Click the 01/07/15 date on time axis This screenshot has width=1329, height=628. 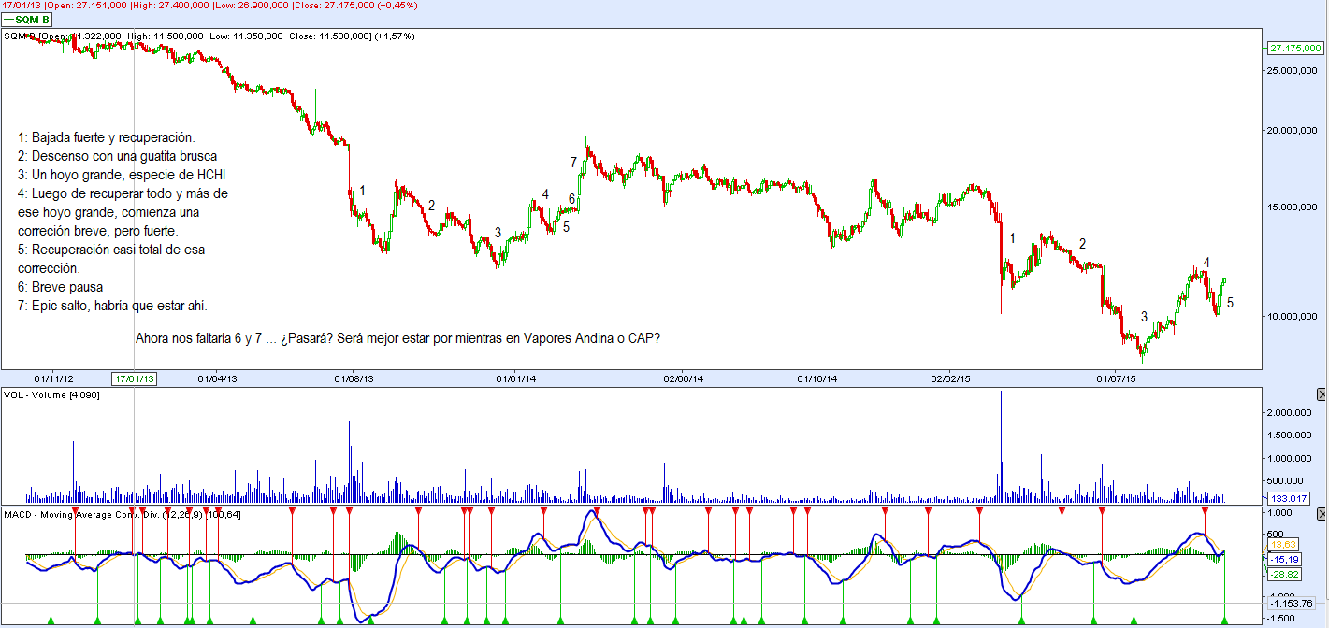pos(1115,378)
